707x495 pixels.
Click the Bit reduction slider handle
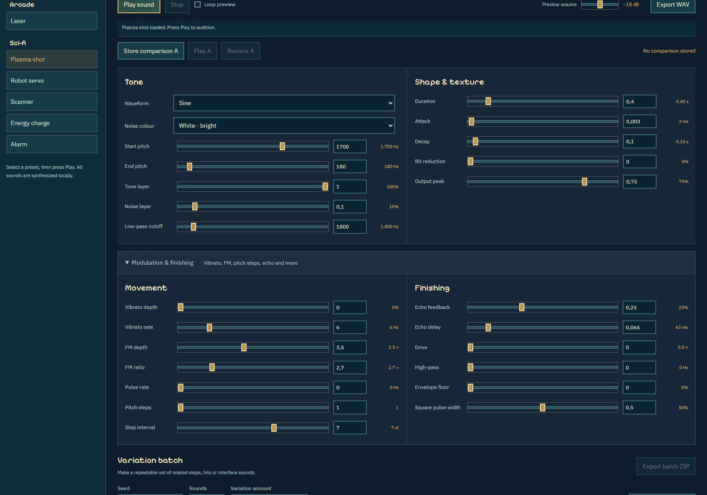tap(471, 161)
